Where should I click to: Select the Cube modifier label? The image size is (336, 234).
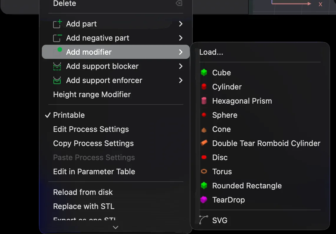click(221, 73)
